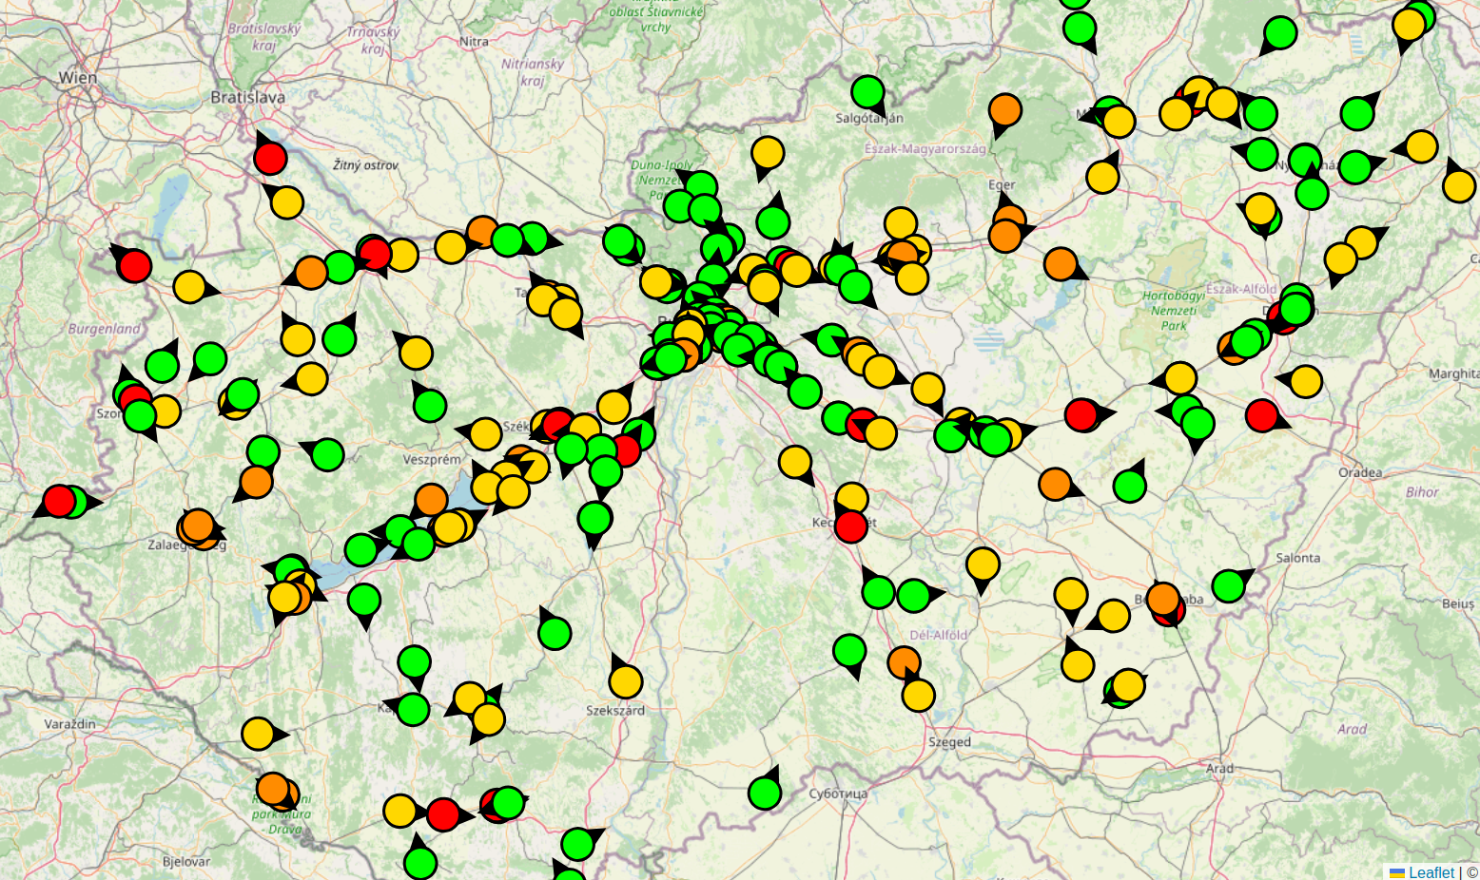1480x880 pixels.
Task: Click the orange marker north of Eger
Action: (1005, 110)
